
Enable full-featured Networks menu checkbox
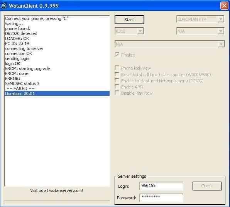tap(117, 80)
